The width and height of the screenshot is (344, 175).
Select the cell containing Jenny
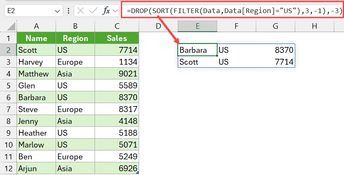tap(36, 121)
